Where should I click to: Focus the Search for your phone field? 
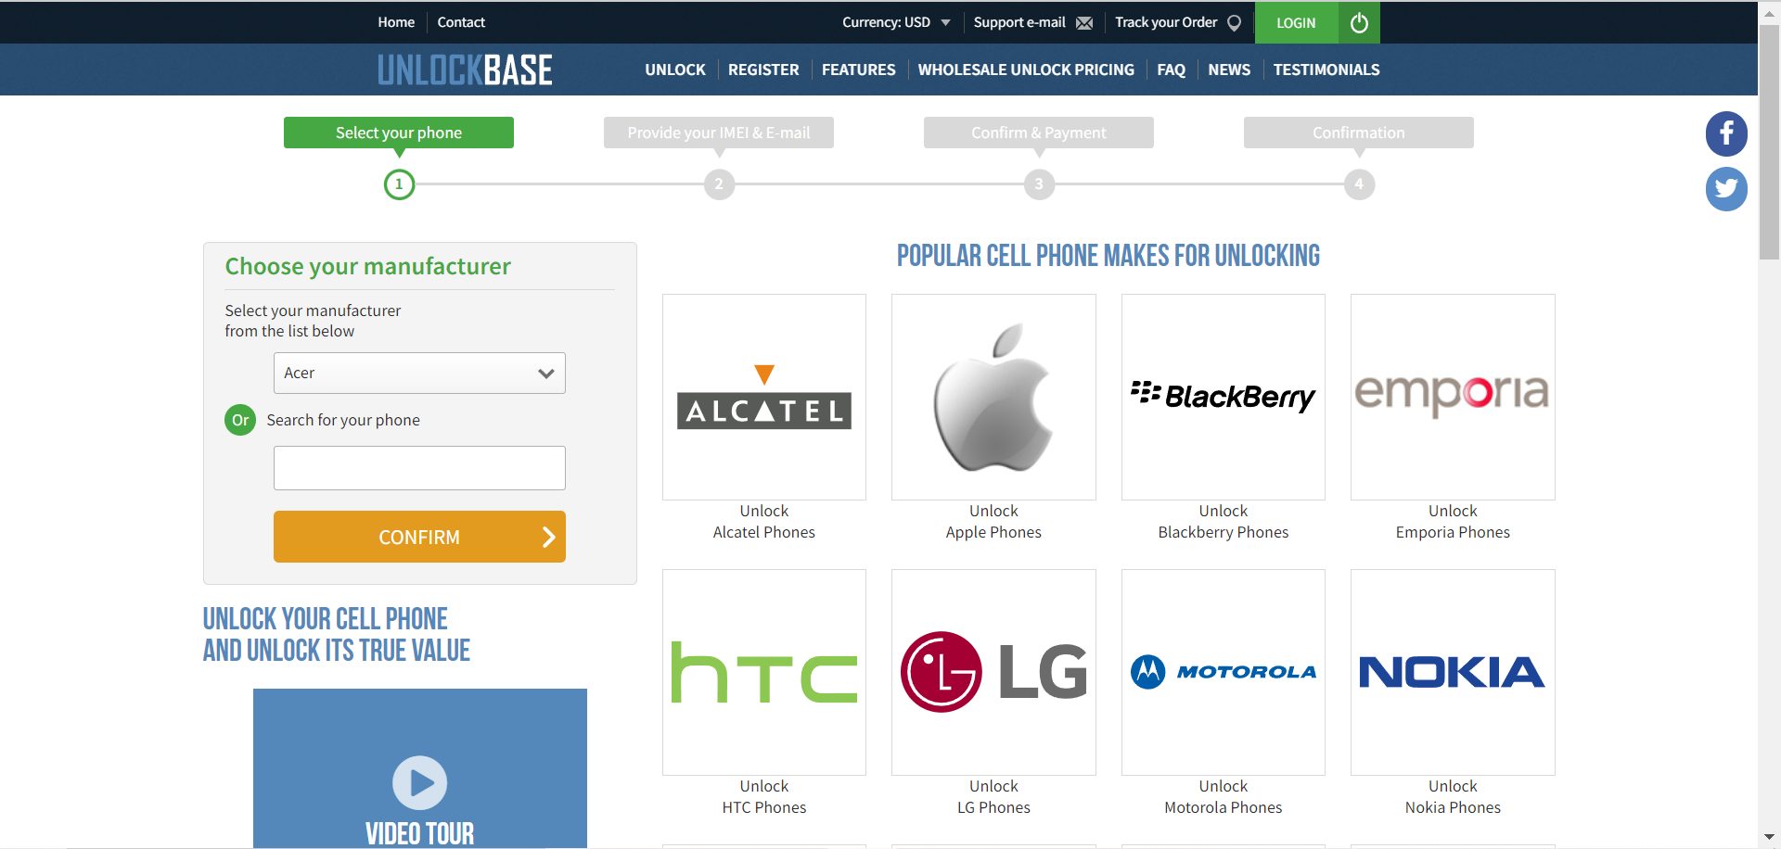click(419, 468)
